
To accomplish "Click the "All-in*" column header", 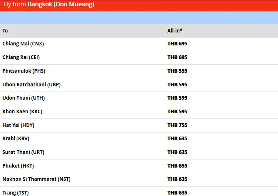I will 175,31.
